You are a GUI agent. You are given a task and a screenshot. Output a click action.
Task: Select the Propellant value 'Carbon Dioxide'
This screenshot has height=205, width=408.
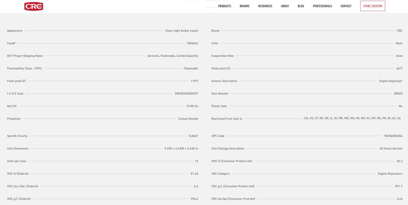[188, 119]
